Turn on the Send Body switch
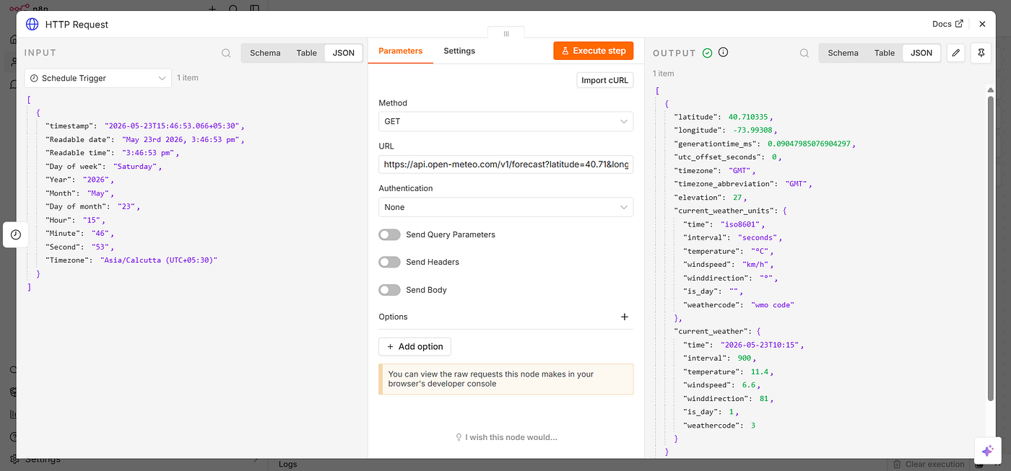Screen dimensions: 1011x471 click(389, 290)
